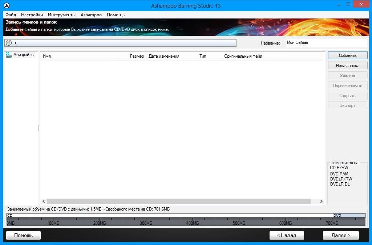Sort by the Размер column header
Screen dimensions: 372x245
click(130, 56)
